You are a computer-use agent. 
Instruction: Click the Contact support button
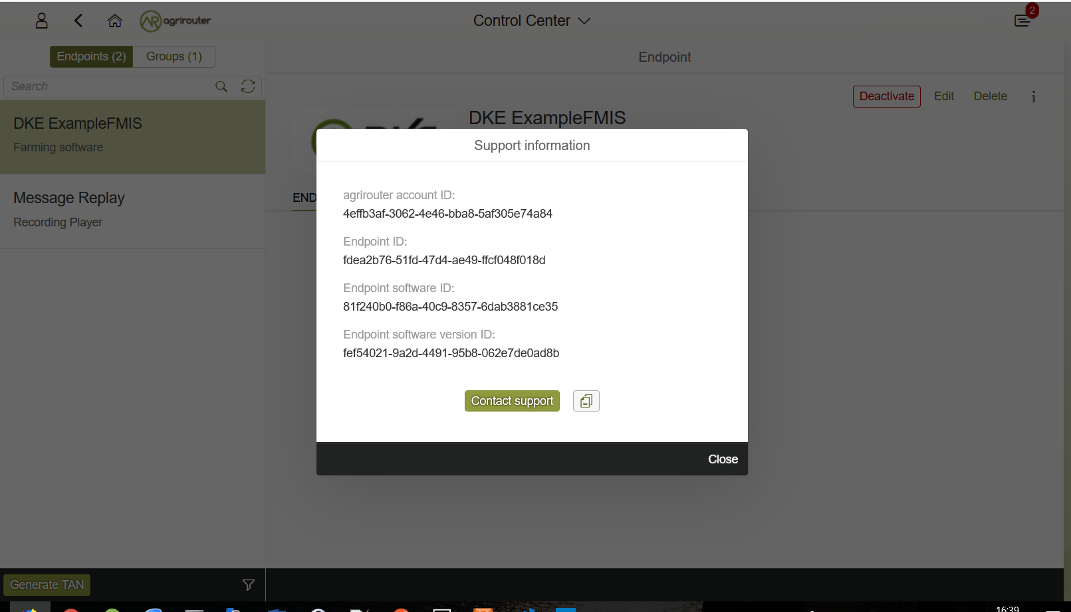pyautogui.click(x=512, y=400)
